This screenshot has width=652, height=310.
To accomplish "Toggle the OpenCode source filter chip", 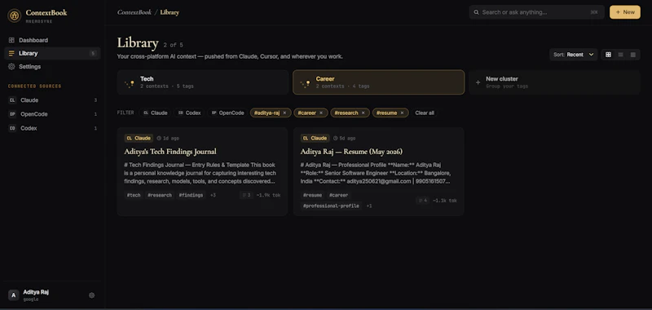I will (x=227, y=113).
